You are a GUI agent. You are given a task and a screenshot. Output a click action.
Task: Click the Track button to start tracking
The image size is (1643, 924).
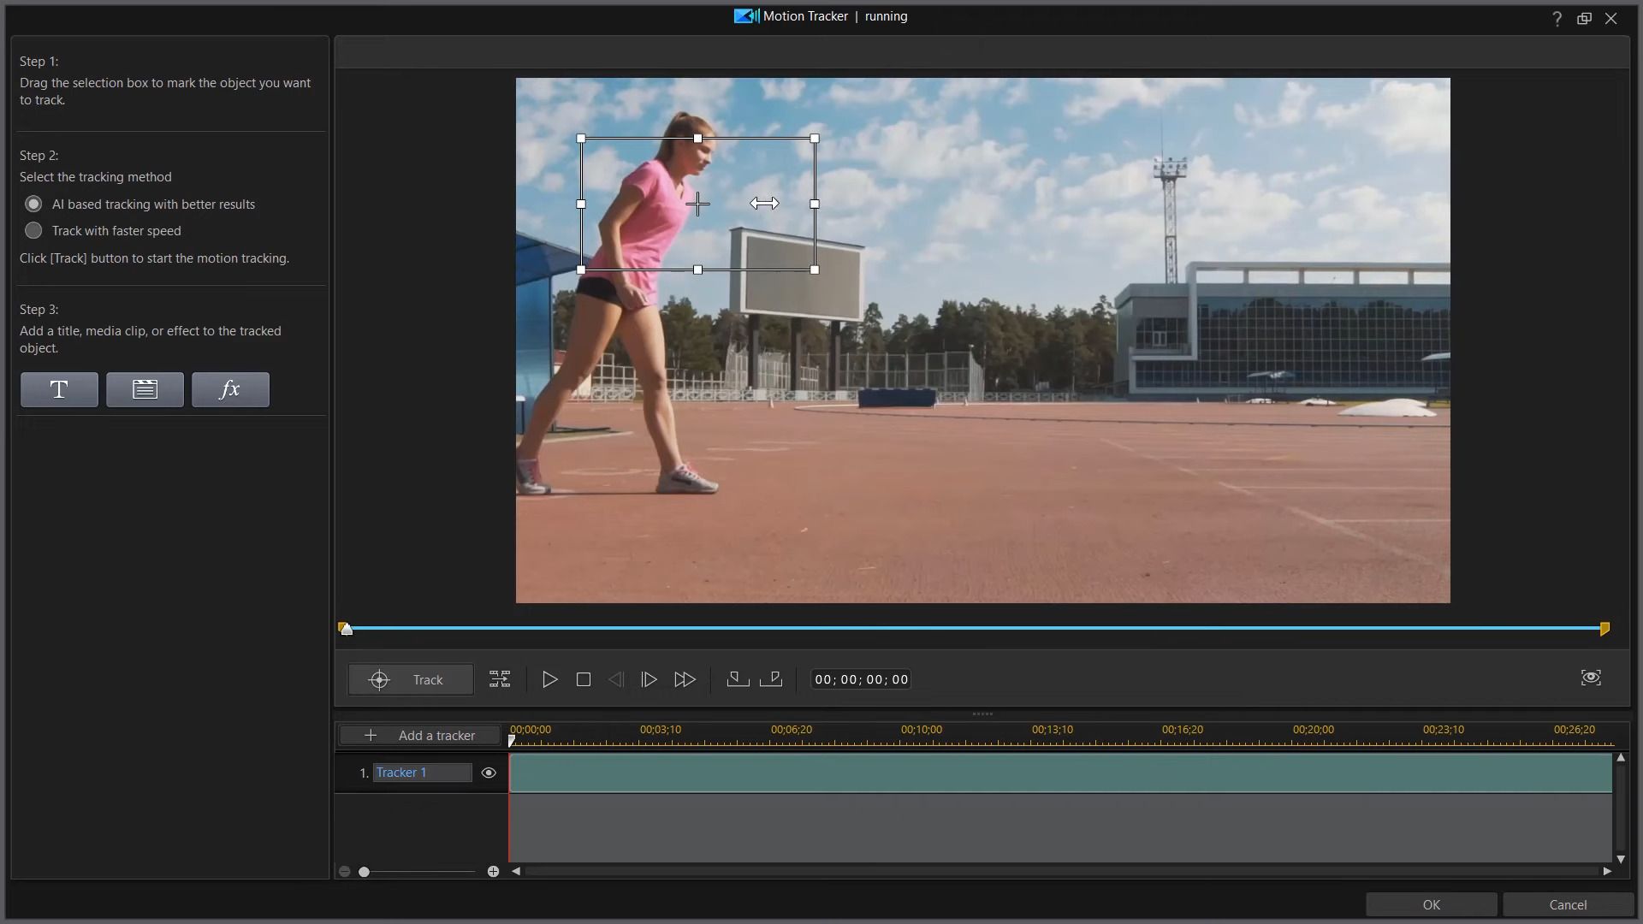(x=411, y=679)
